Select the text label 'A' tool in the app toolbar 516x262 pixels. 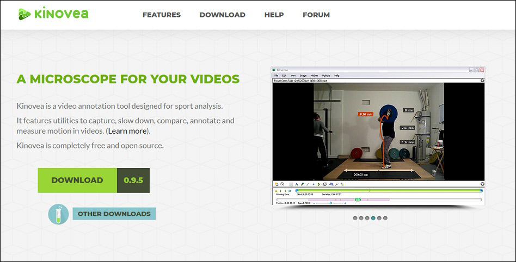[297, 184]
